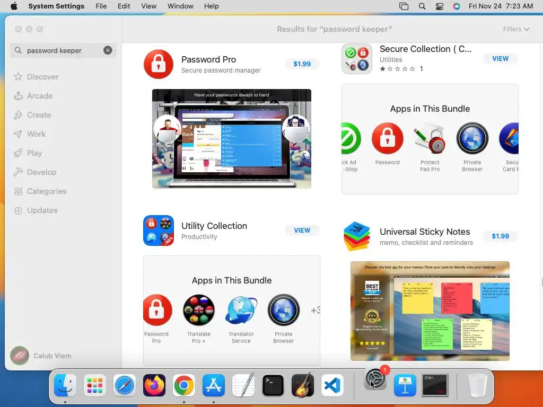Open Spotlight search in menu bar
Viewport: 543px width, 407px height.
(422, 6)
